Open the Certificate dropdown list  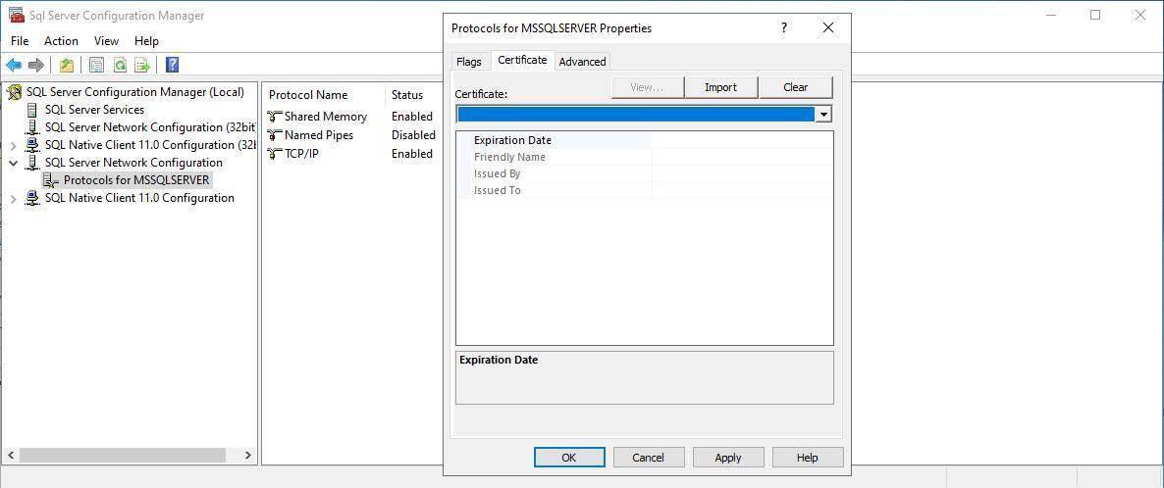(823, 115)
